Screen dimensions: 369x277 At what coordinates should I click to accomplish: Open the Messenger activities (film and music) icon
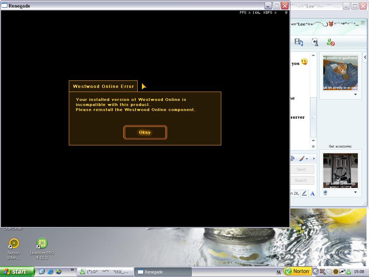298,42
